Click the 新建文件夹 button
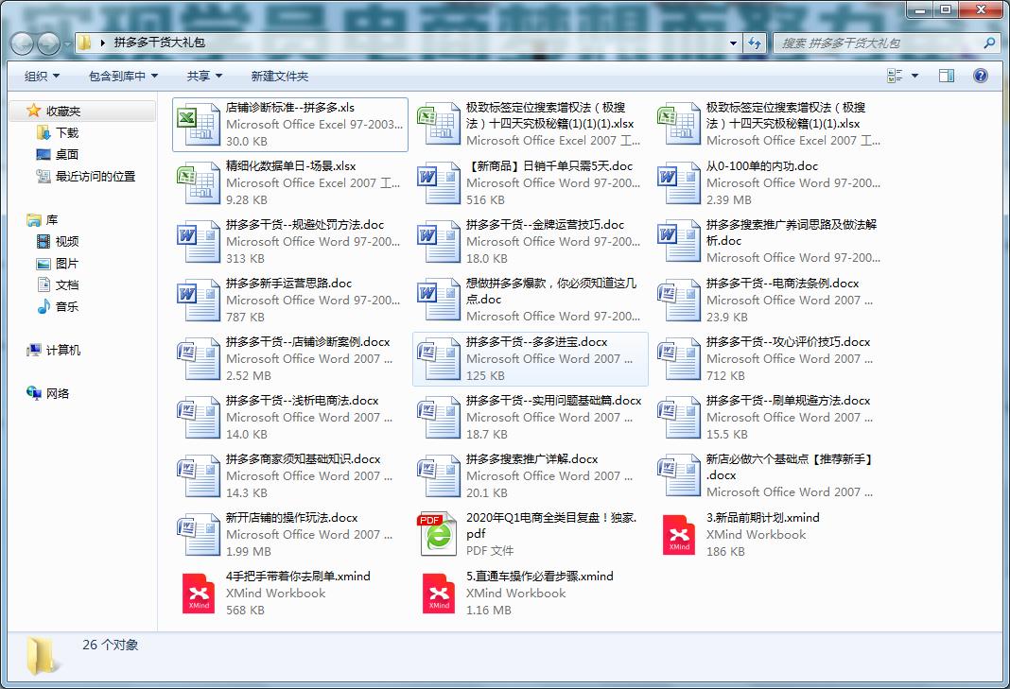The width and height of the screenshot is (1010, 689). 280,76
